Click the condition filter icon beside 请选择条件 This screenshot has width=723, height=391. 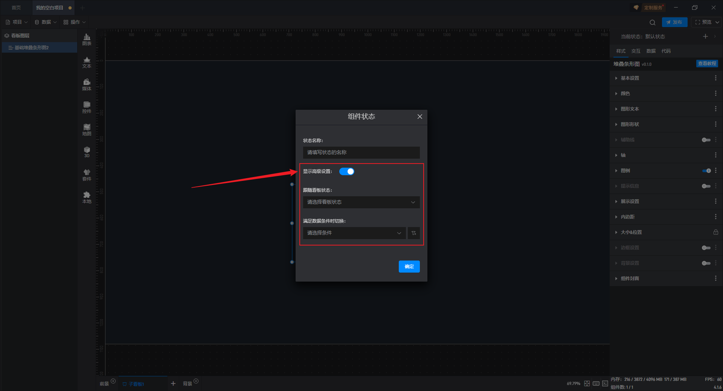(x=413, y=233)
